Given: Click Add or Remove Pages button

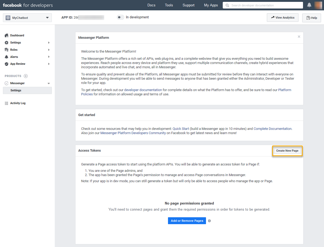Looking at the screenshot, I should pyautogui.click(x=187, y=221).
